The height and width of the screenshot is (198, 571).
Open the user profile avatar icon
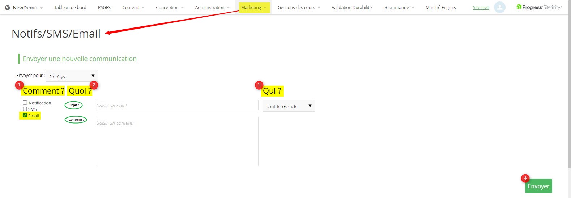pos(499,7)
